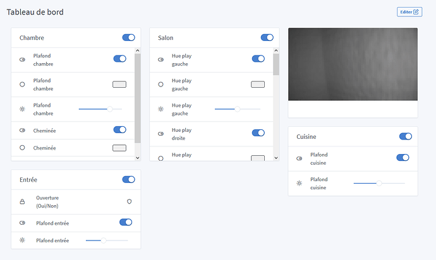
Task: Click the switch icon beside Plafond cuisine
Action: pos(299,158)
